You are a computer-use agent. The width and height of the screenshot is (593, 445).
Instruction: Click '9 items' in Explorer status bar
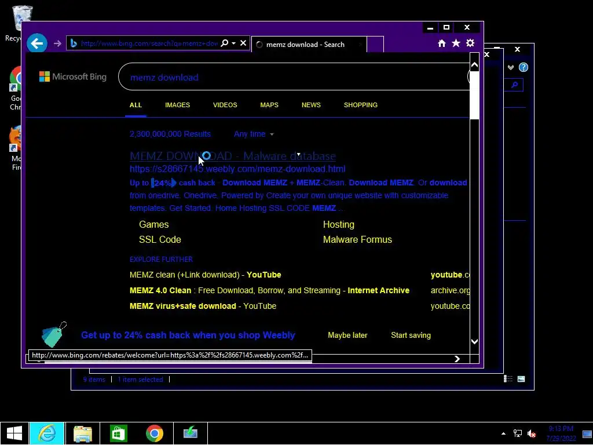pos(94,379)
